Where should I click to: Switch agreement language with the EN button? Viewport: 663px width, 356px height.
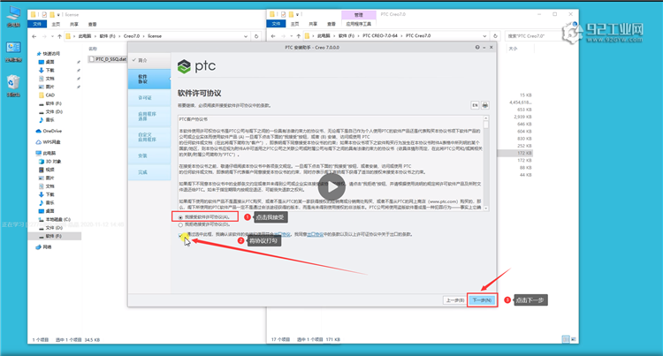476,105
